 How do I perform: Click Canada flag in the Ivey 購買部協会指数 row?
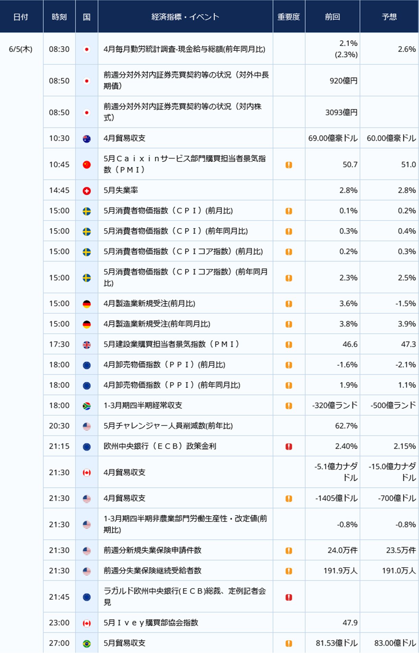(x=87, y=623)
